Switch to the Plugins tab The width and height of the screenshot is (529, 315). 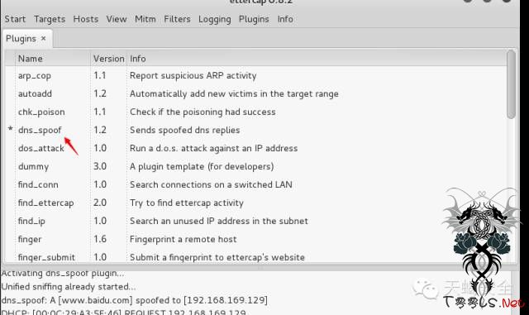click(21, 39)
